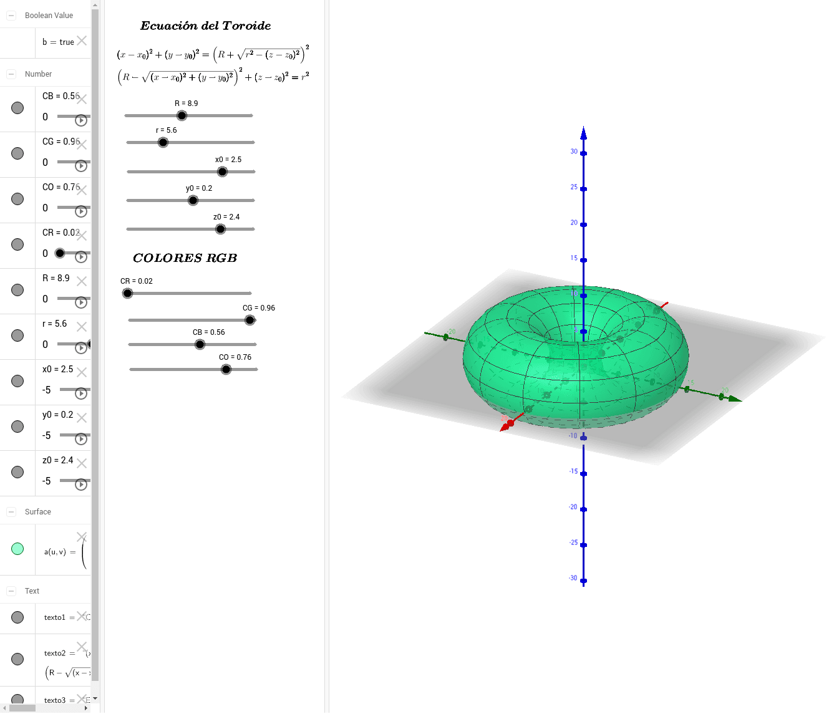Collapse the Number section

tap(11, 73)
